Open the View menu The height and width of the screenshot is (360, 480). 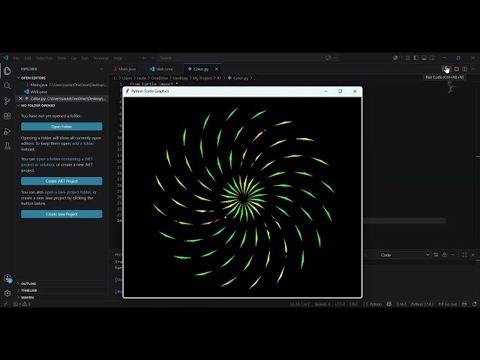61,58
